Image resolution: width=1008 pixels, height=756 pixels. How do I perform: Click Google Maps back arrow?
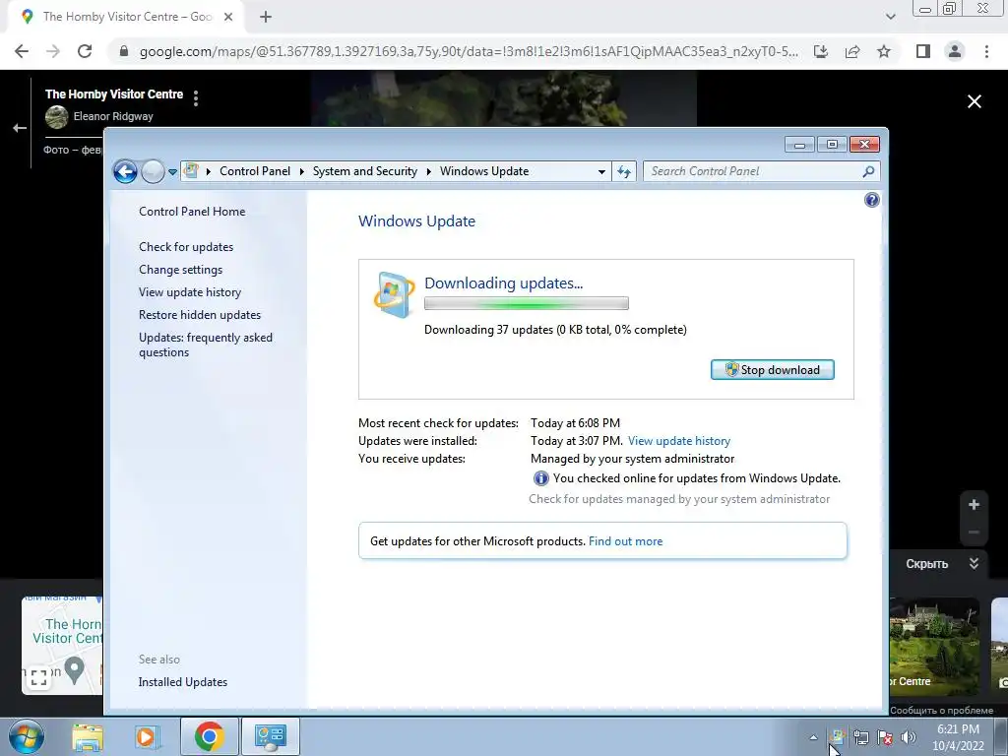pyautogui.click(x=20, y=128)
